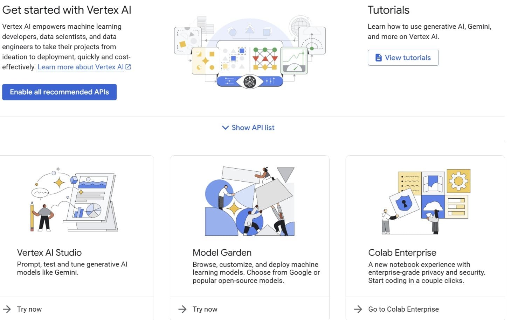Click the document icon in View tutorials
511x320 pixels.
point(378,58)
